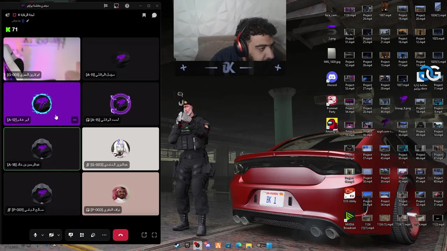Viewport: 447px width, 251px height.
Task: Hang up the call with red button
Action: [120, 235]
